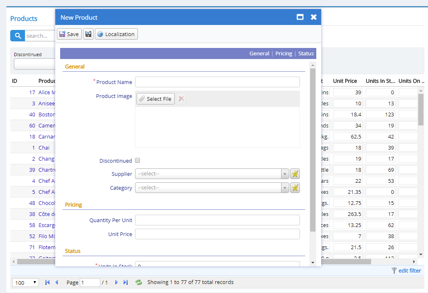
Task: Click the search magnifier icon
Action: 18,36
